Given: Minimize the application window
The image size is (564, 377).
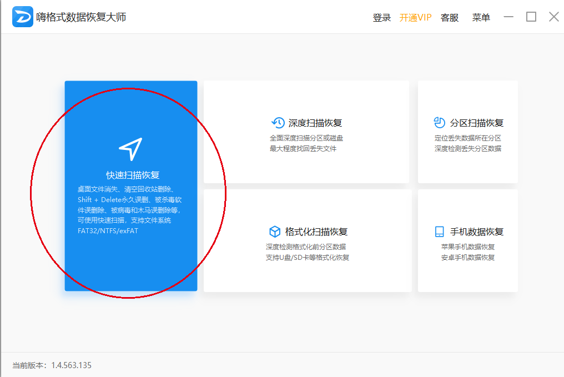Looking at the screenshot, I should (x=508, y=17).
